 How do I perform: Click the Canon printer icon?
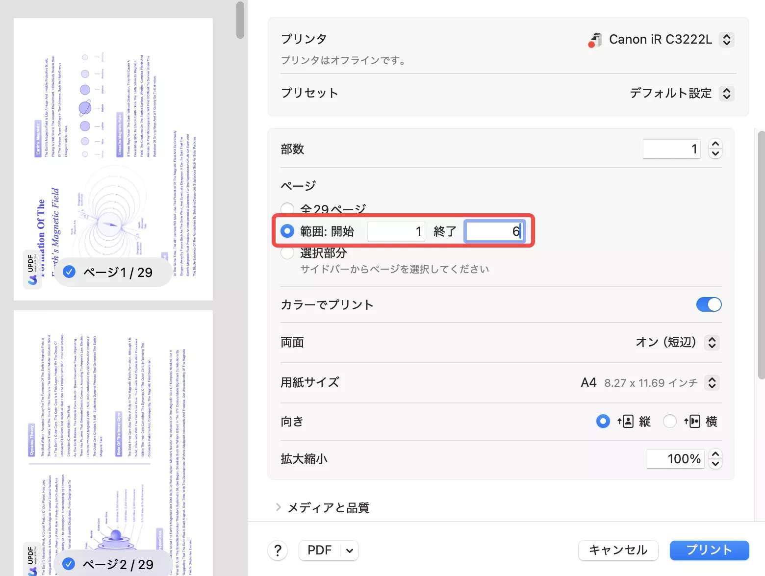(x=595, y=40)
